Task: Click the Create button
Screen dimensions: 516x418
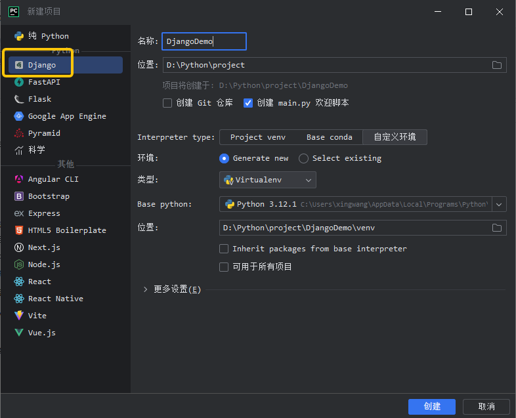Action: coord(432,406)
